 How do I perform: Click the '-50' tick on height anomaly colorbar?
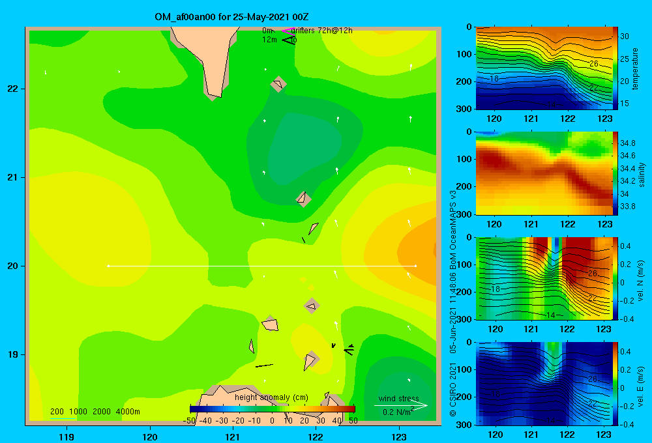tap(190, 421)
